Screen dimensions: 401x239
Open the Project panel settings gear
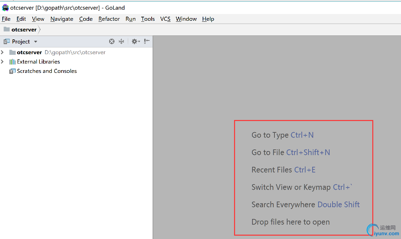point(136,41)
